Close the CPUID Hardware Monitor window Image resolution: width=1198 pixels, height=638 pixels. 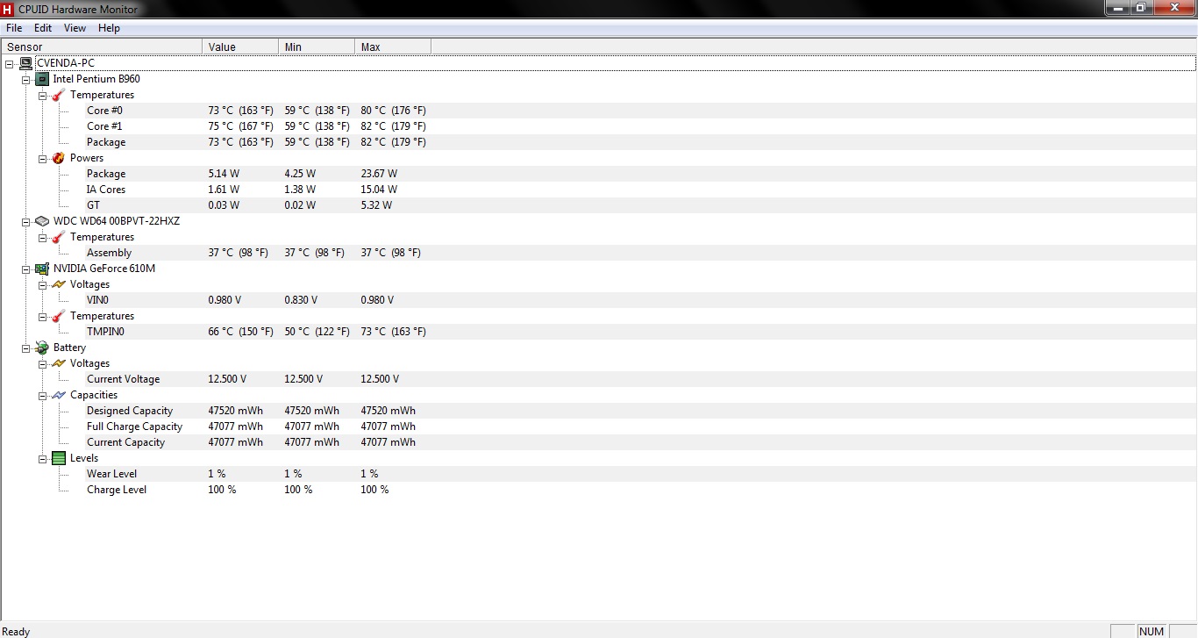(x=1174, y=7)
